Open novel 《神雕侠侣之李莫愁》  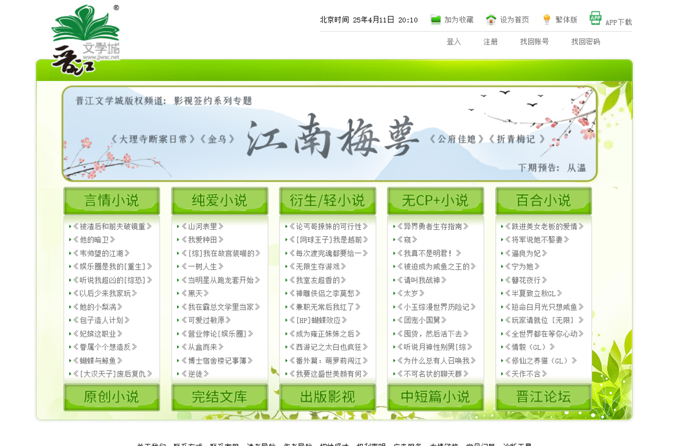pos(325,293)
